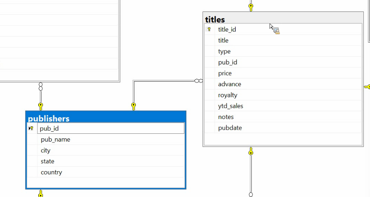This screenshot has height=197, width=370.
Task: Select the type column in titles table
Action: point(283,51)
